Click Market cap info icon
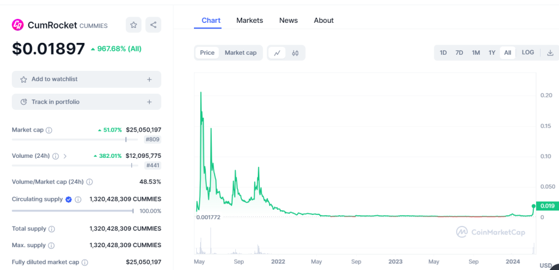559x270 pixels. coord(49,130)
